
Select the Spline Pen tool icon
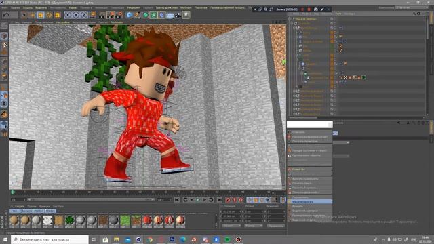point(137,15)
